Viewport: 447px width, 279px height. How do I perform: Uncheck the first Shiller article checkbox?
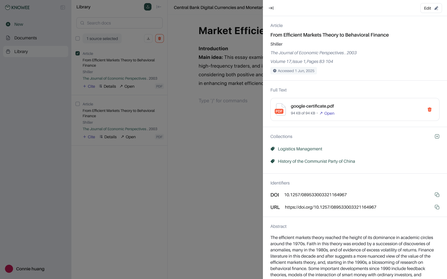[78, 53]
